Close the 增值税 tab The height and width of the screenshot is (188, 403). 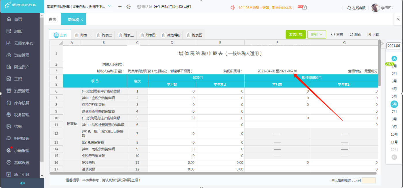coord(82,20)
